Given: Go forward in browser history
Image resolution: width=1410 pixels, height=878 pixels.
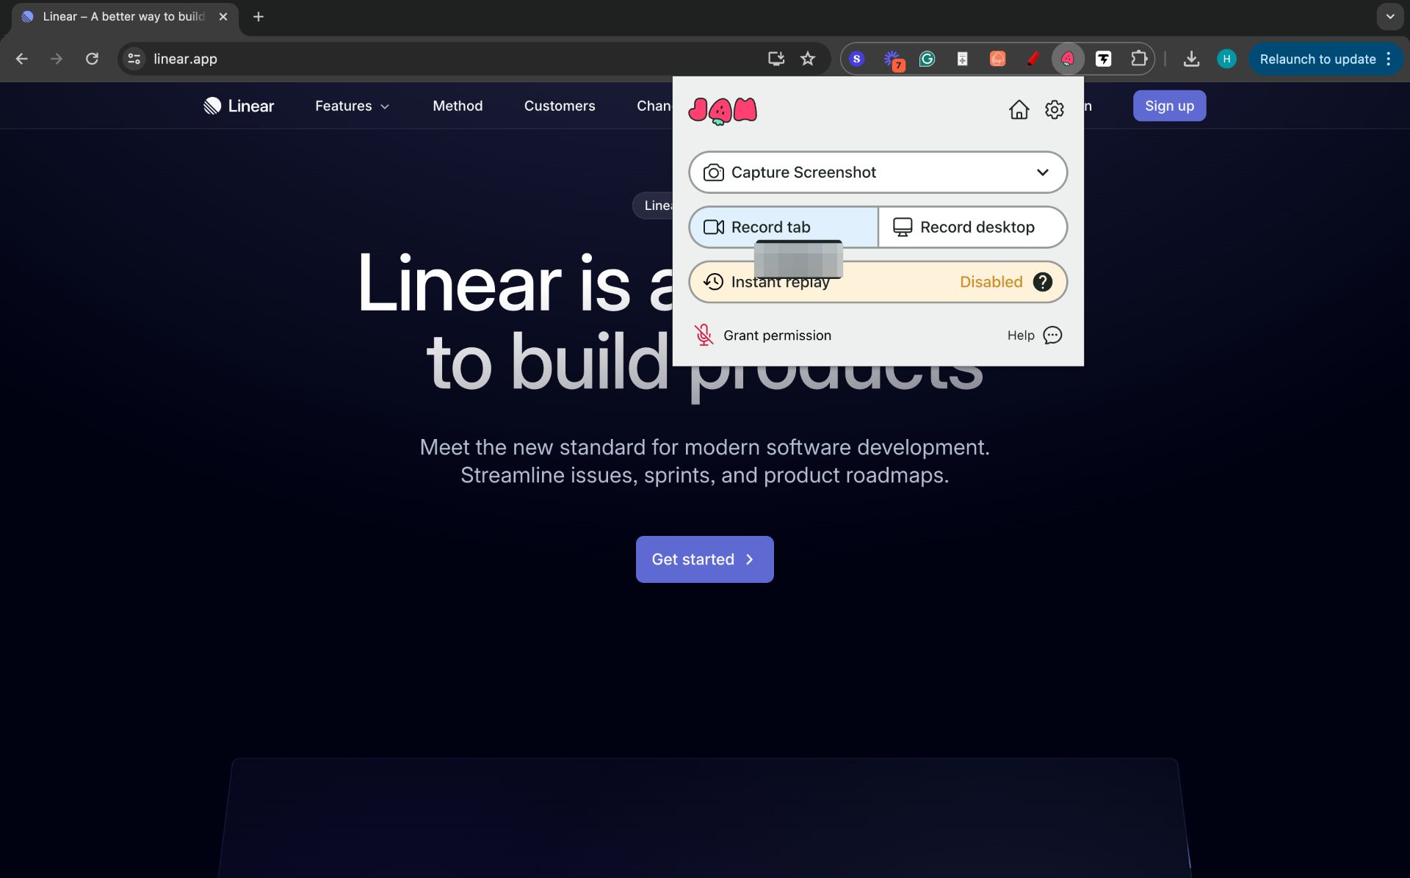Looking at the screenshot, I should point(57,59).
